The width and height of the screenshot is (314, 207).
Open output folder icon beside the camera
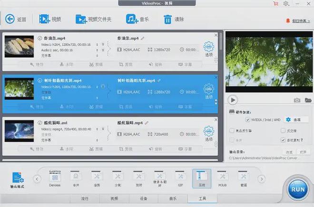[x=308, y=100]
